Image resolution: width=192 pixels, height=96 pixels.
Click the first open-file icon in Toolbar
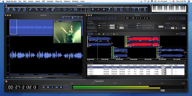point(8,9)
